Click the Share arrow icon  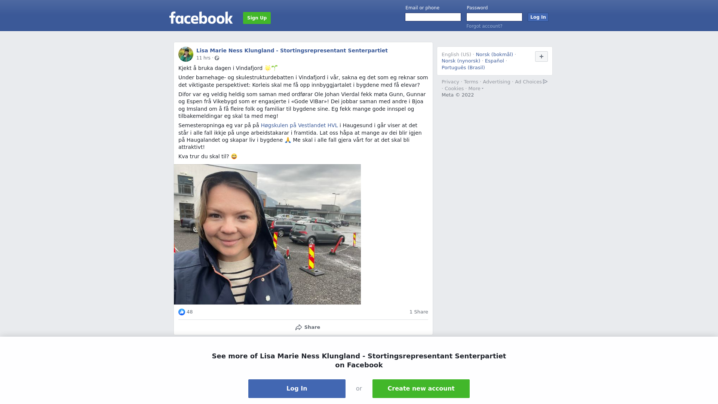(x=298, y=327)
